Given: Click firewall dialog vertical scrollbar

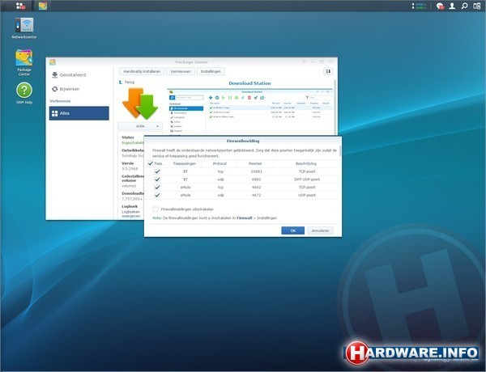Looking at the screenshot, I should 340,151.
